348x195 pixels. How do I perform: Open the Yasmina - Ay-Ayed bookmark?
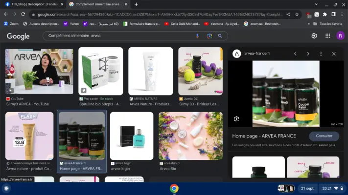tap(222, 24)
